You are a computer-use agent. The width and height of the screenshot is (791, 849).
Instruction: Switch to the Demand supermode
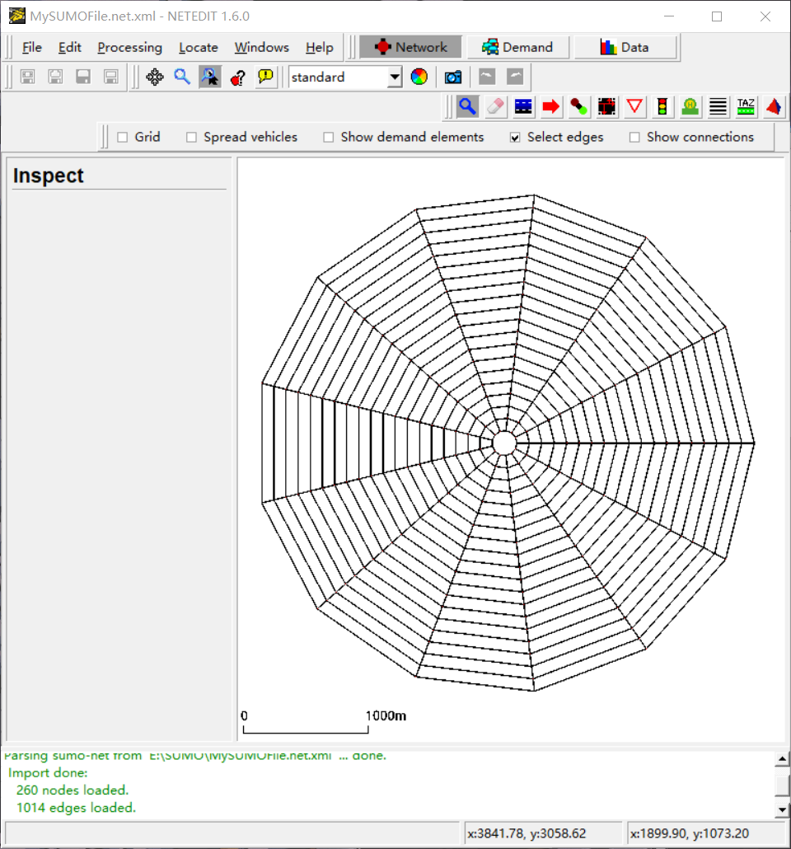coord(517,47)
